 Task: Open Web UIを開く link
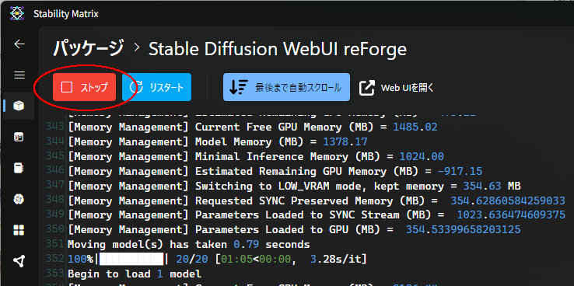pyautogui.click(x=397, y=88)
